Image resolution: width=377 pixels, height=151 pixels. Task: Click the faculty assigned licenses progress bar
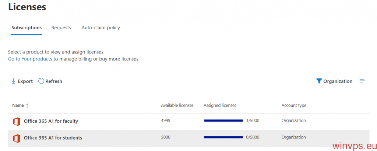(x=223, y=121)
